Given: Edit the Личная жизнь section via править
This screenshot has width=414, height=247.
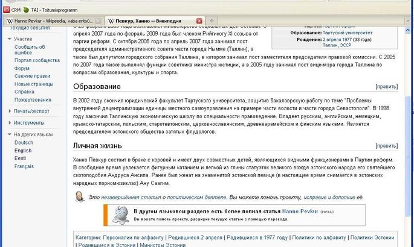Looking at the screenshot, I should click(387, 146).
